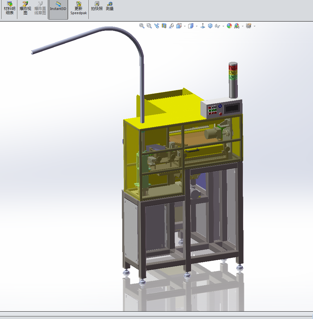The image size is (313, 319).
Task: Click the red light on the tower lamp model
Action: (233, 68)
